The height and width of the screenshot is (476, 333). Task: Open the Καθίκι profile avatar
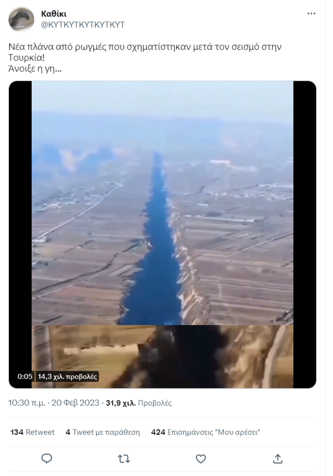(x=21, y=19)
